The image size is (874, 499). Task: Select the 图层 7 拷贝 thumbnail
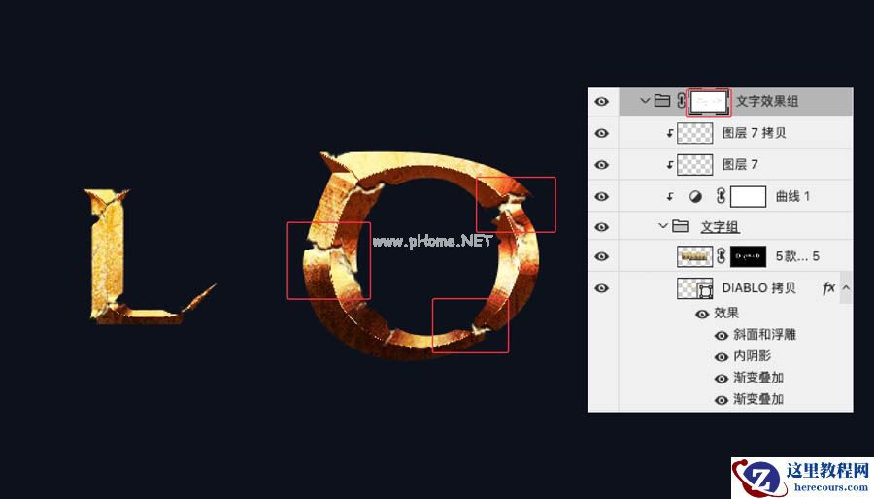(695, 133)
